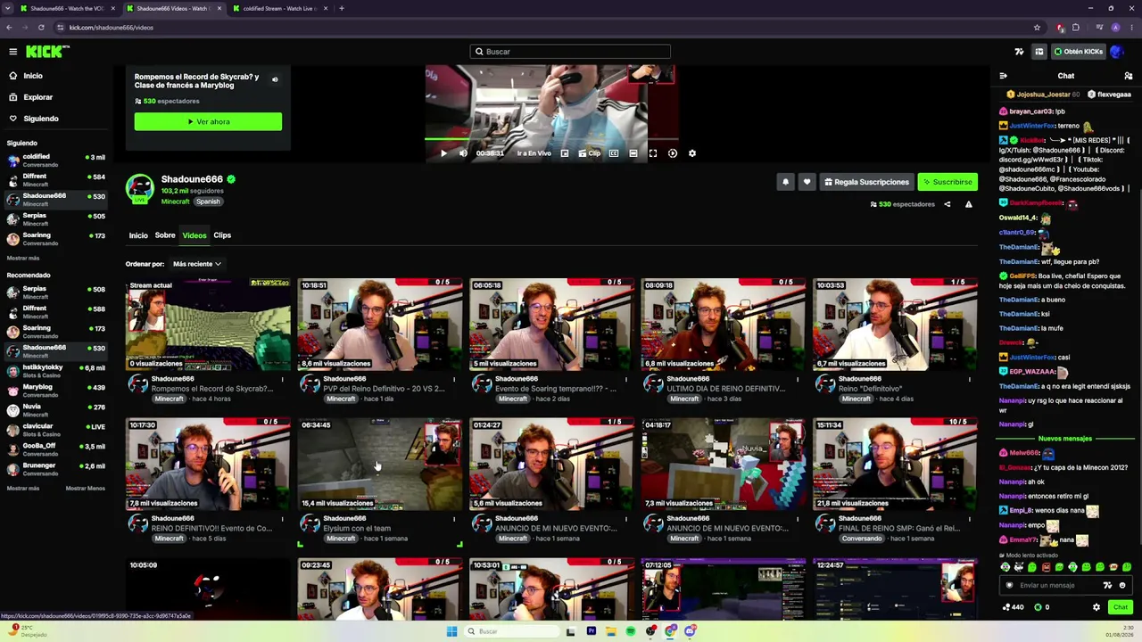1142x642 pixels.
Task: Switch to the coldified Stream browser tab
Action: tap(280, 8)
